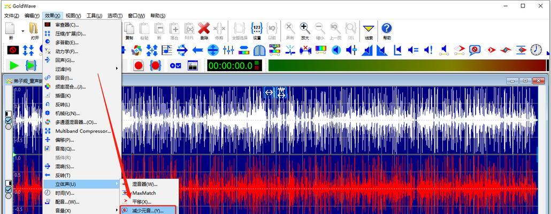Viewport: 551px width, 214px height.
Task: Click the 混合 mix toolbar icon
Action: click(174, 28)
